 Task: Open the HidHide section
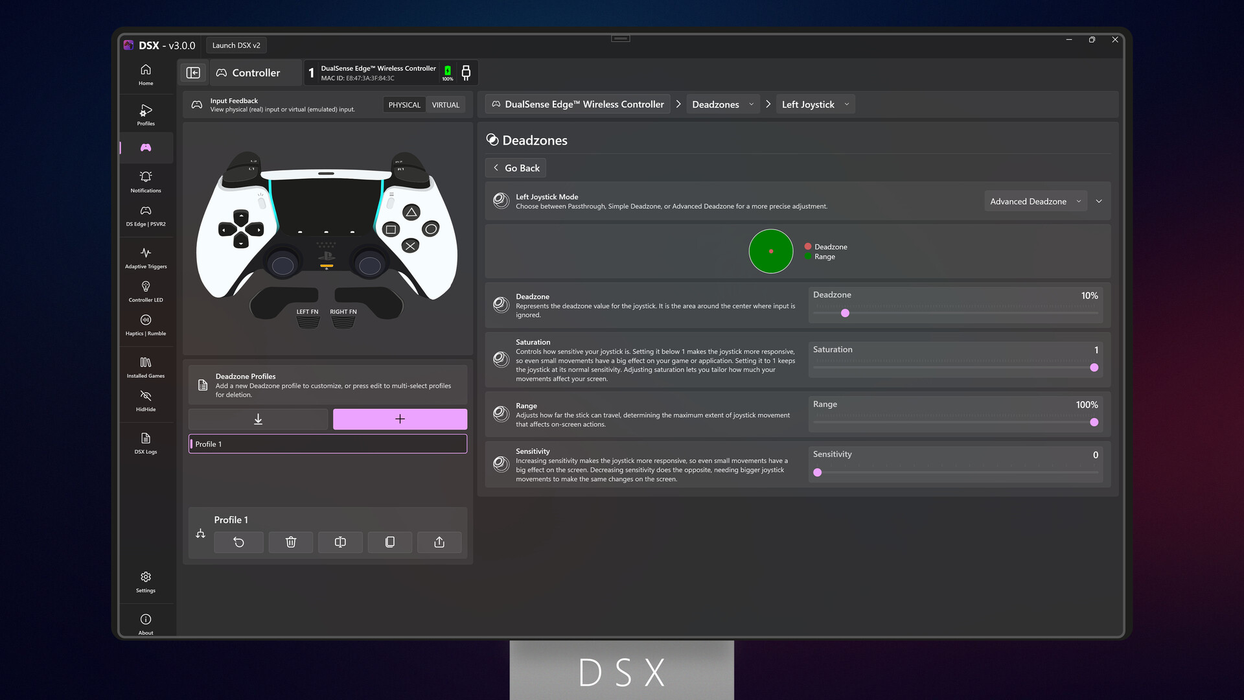(145, 400)
